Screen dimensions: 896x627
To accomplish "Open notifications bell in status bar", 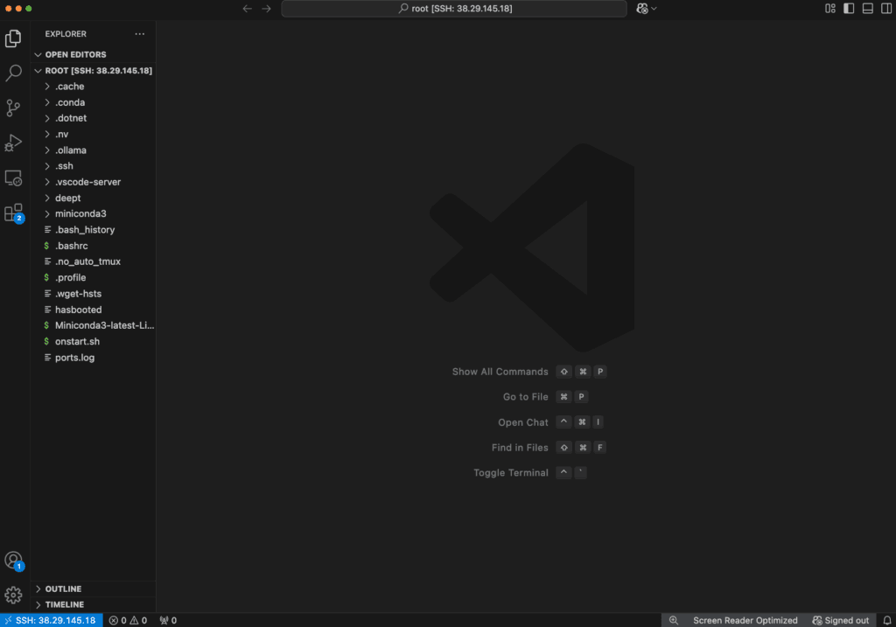I will [887, 620].
